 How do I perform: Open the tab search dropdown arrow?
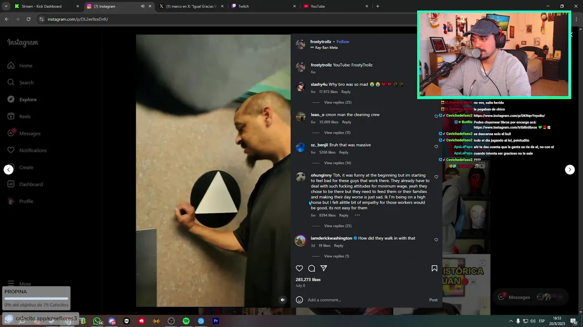coord(6,6)
